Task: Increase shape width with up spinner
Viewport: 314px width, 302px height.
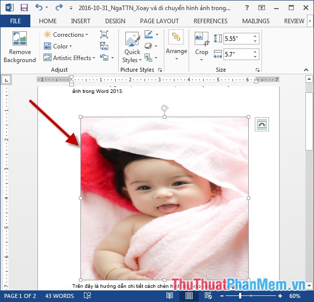Action: pos(255,52)
